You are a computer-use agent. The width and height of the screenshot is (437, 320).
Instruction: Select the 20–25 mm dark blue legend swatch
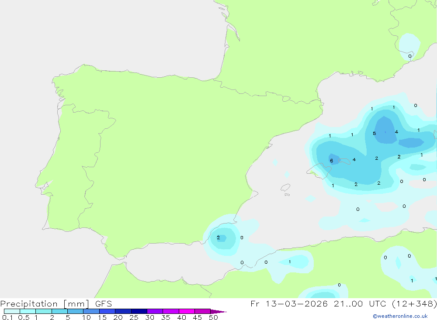pos(123,311)
